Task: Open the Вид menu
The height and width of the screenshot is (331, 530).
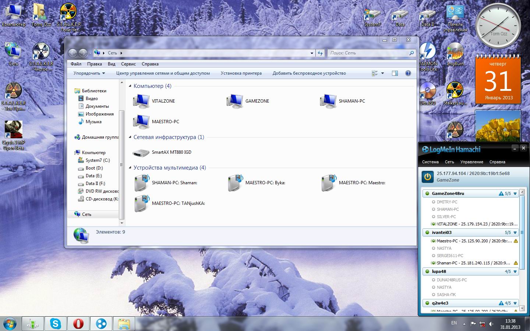Action: pos(112,64)
